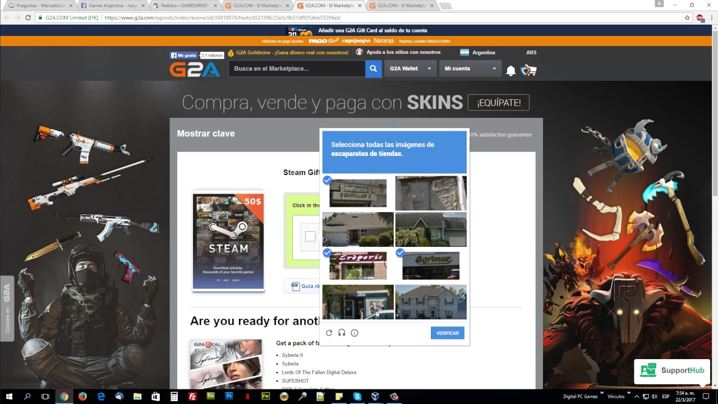
Task: Open Photoshop from the taskbar
Action: coord(229,396)
